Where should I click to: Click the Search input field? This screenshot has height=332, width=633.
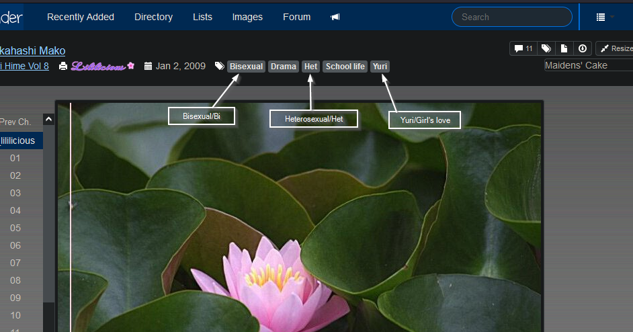coord(511,17)
